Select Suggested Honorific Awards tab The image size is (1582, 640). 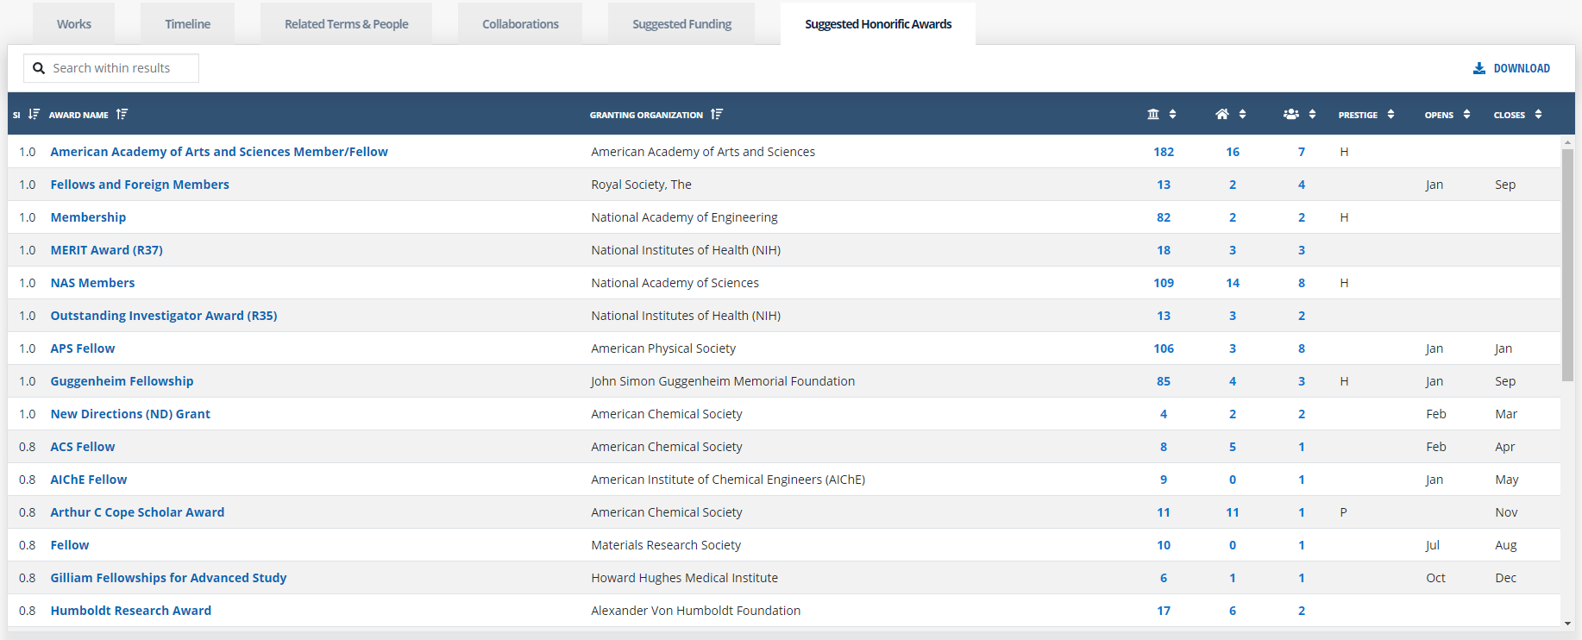[x=878, y=23]
